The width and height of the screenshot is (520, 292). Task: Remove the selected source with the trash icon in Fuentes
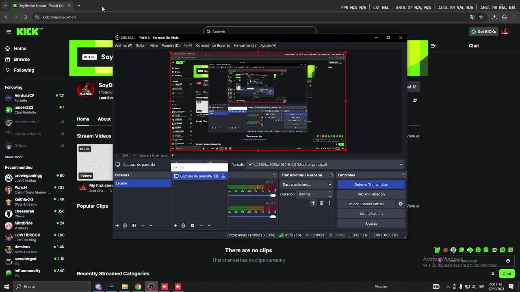tap(183, 225)
